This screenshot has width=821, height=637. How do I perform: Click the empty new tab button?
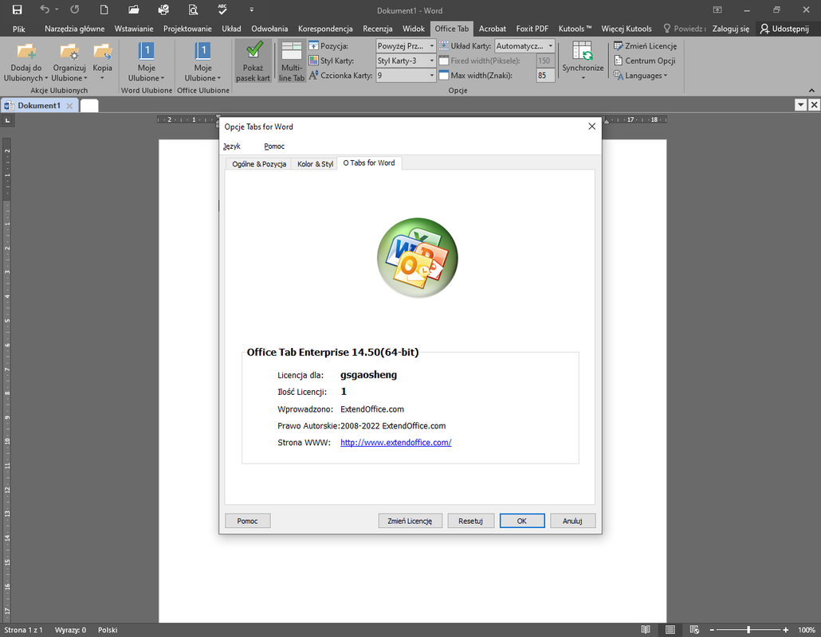89,106
